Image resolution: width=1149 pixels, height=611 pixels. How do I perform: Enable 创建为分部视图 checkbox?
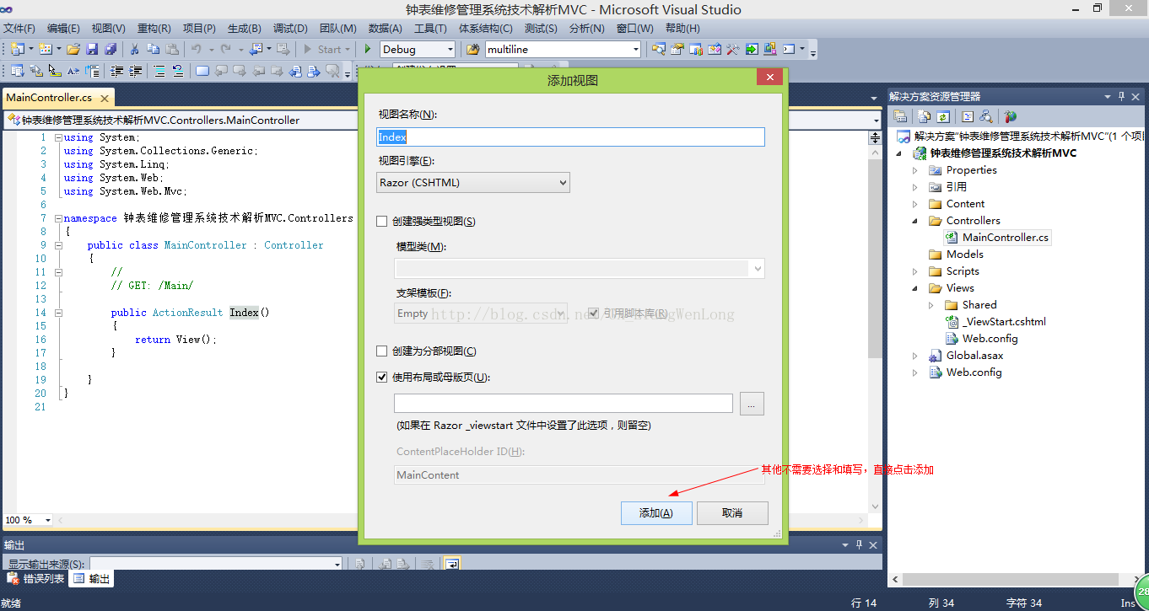382,351
